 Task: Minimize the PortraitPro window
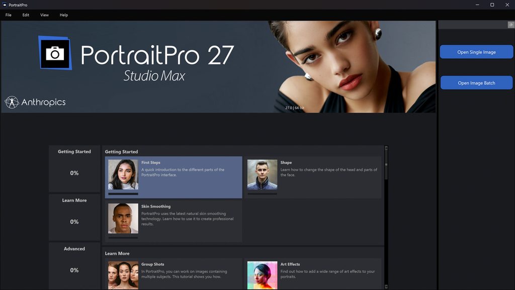[477, 5]
